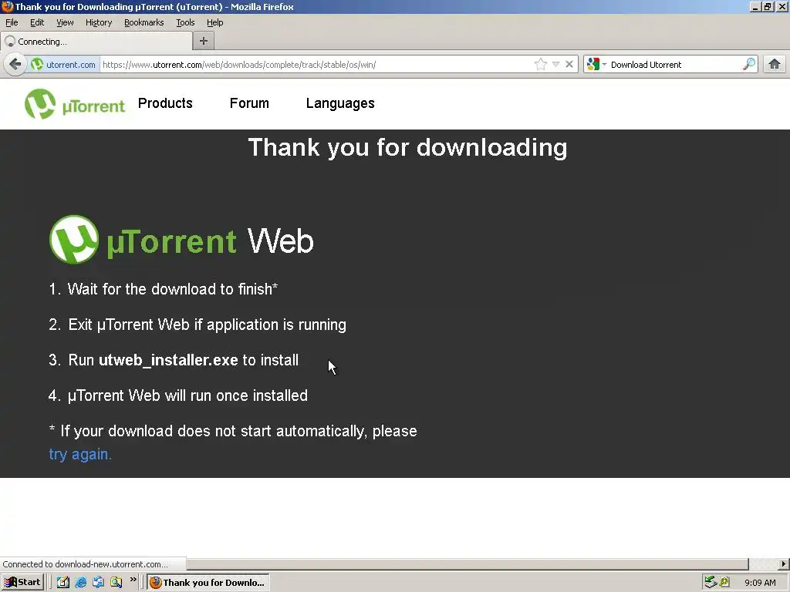The width and height of the screenshot is (790, 592).
Task: Click the first quick launch notepad icon
Action: (x=63, y=583)
